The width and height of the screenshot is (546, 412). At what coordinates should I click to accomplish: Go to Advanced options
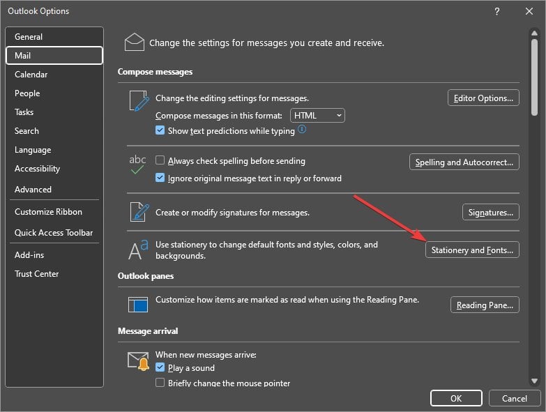click(54, 190)
